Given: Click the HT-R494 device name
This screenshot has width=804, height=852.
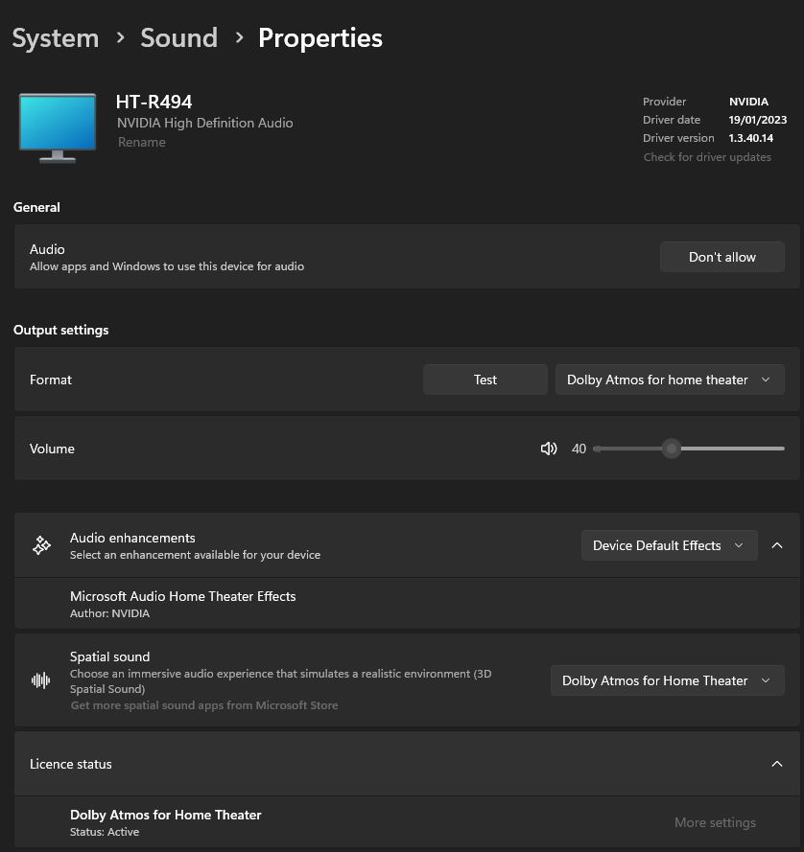Looking at the screenshot, I should coord(154,102).
